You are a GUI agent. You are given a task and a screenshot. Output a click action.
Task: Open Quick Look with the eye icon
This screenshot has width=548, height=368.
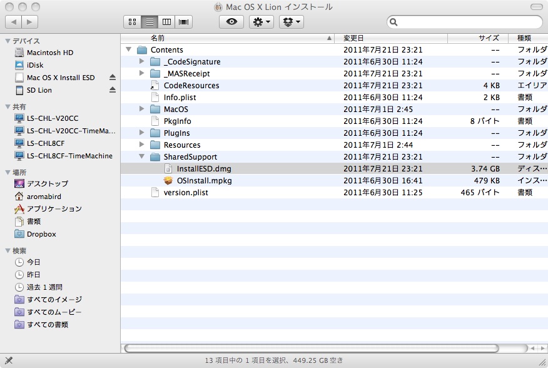(231, 21)
